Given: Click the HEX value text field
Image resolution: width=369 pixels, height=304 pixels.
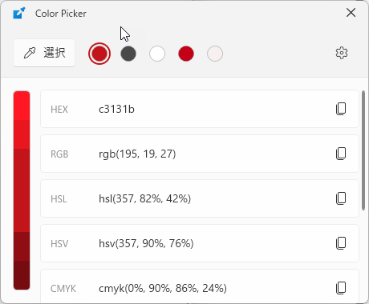Looking at the screenshot, I should coord(200,109).
